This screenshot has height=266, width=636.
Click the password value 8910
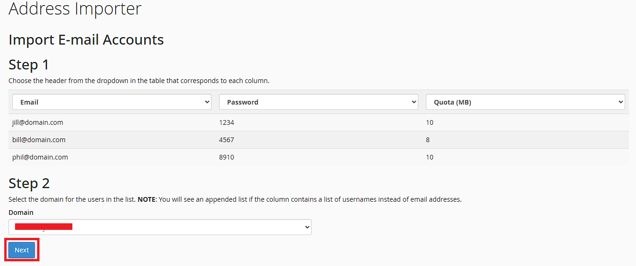pyautogui.click(x=227, y=157)
